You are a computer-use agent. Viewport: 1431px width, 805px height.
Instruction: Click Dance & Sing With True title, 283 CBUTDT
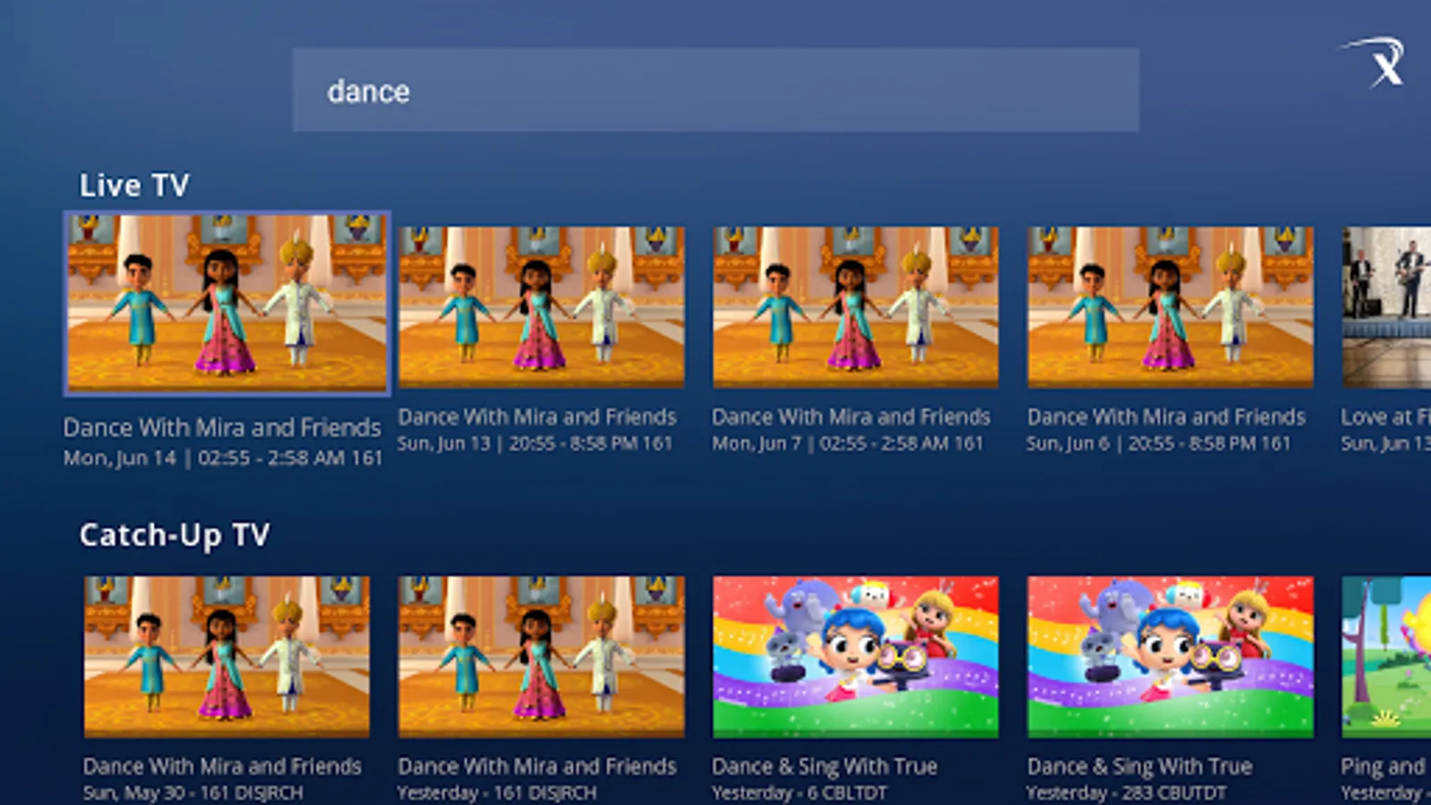[x=1139, y=767]
